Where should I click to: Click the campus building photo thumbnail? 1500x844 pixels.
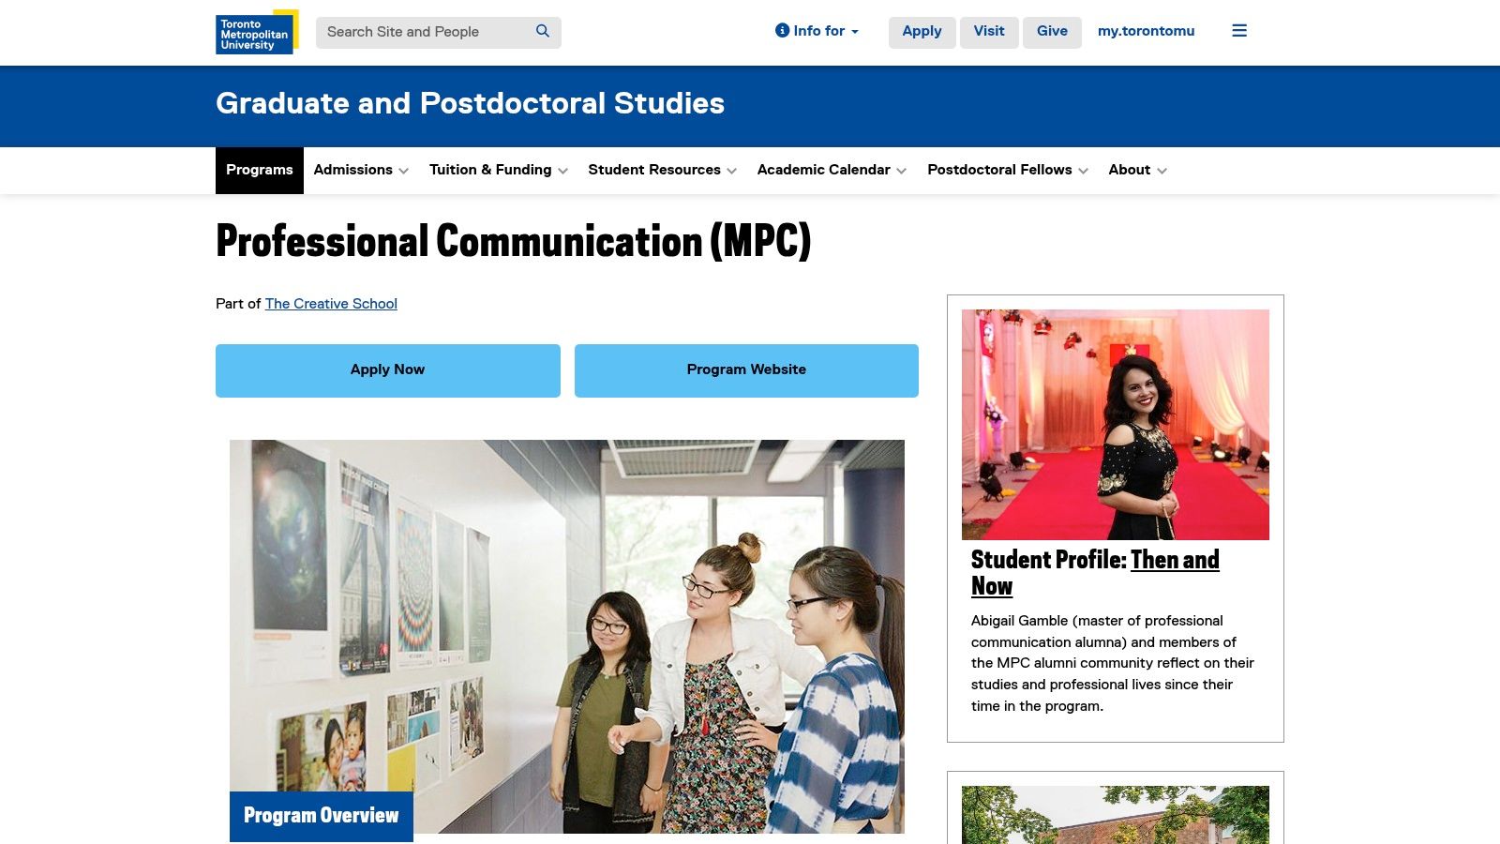(1116, 815)
